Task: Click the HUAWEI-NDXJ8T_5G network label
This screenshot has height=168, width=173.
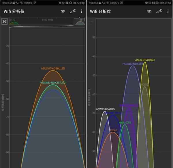Action: (53, 83)
